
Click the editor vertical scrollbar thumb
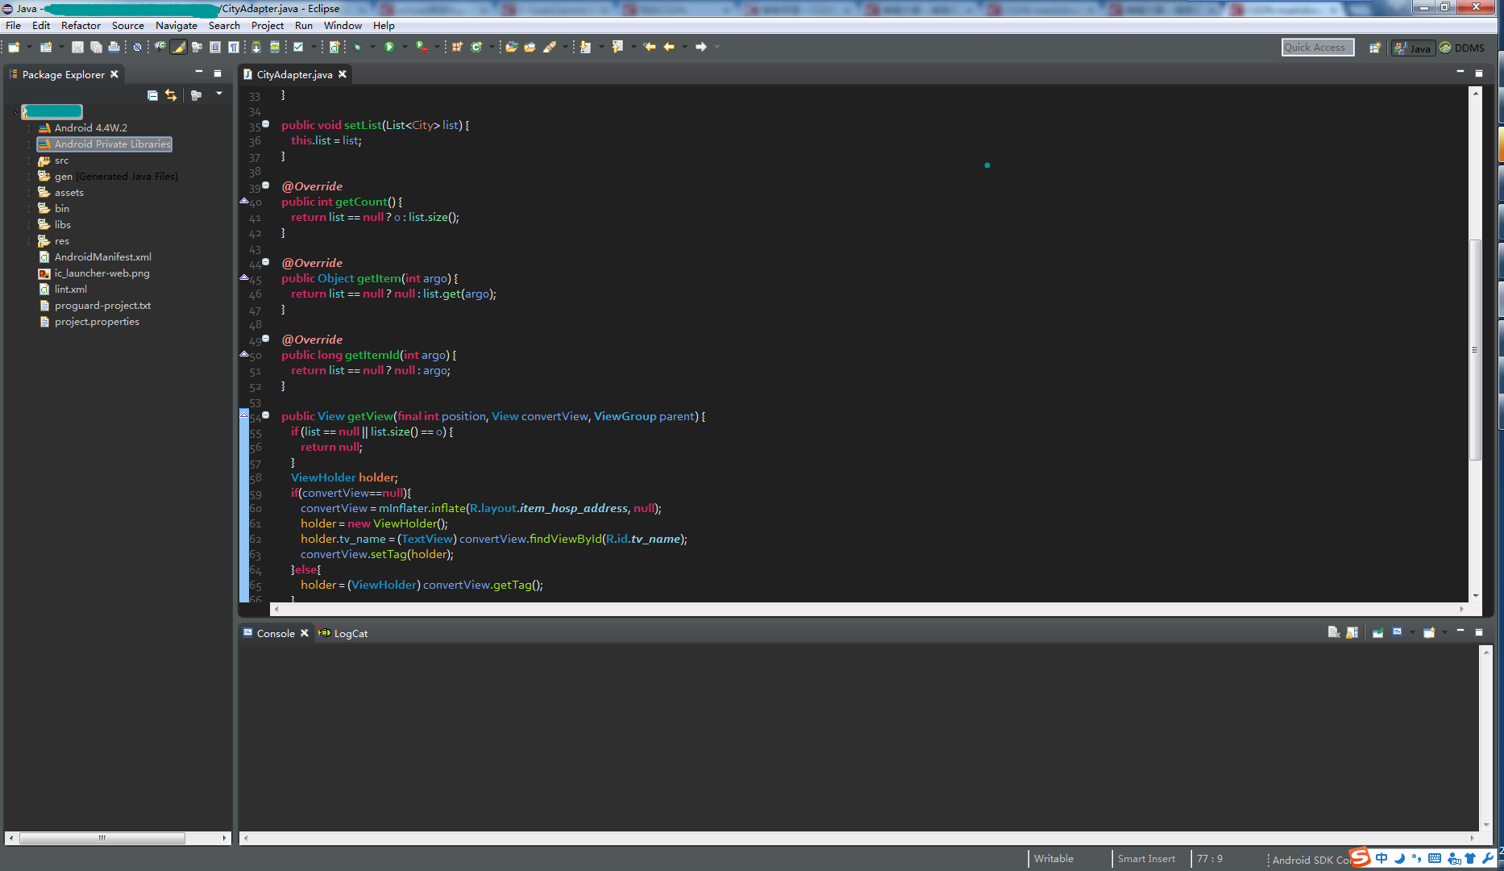click(x=1475, y=349)
